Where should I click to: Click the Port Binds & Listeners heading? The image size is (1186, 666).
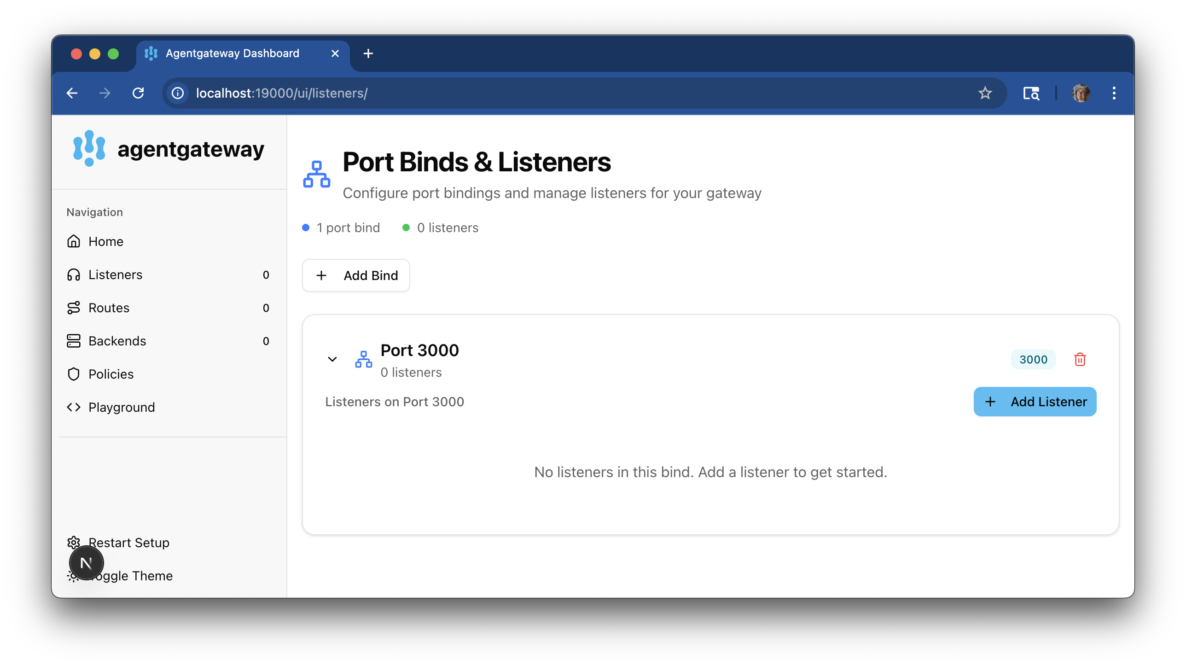pyautogui.click(x=477, y=162)
